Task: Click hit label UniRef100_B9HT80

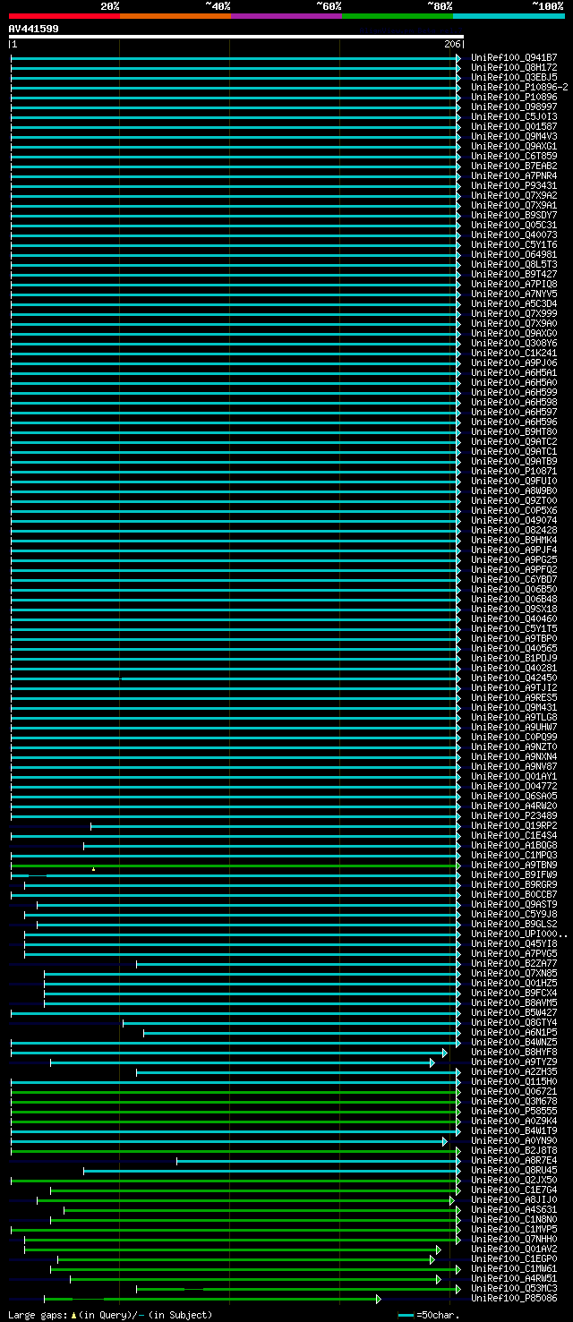Action: click(514, 431)
